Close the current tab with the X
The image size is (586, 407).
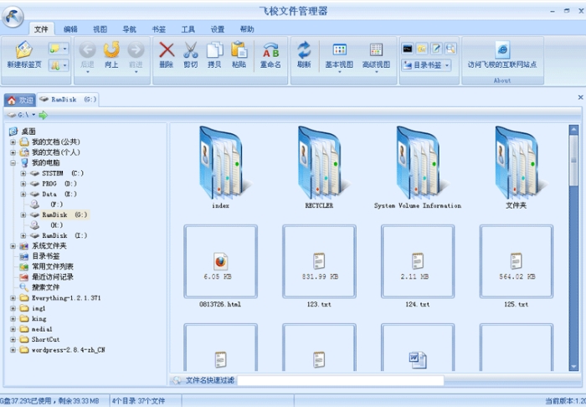(x=580, y=97)
